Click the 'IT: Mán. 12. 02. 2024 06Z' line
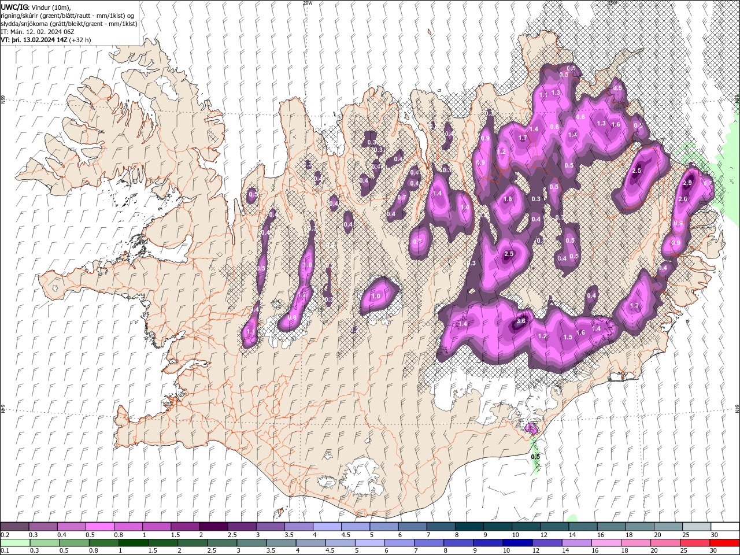 39,32
